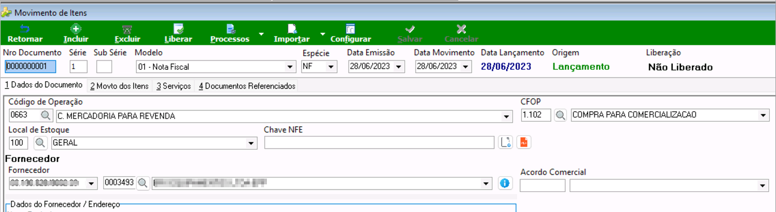The height and width of the screenshot is (212, 776).
Task: Click the Local de Estoque code field
Action: point(18,142)
